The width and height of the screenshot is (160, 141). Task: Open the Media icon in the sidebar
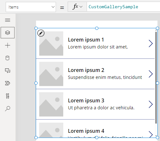coord(8,71)
